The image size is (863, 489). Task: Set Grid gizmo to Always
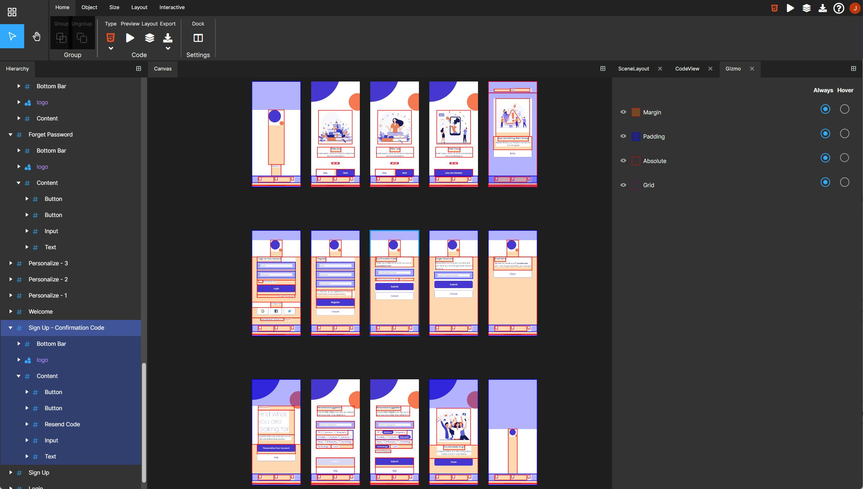pos(825,182)
